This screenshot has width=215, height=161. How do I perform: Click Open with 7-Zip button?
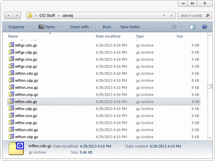point(47,27)
